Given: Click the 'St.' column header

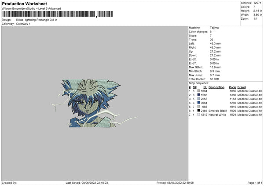Looking at the screenshot, I should pyautogui.click(x=205, y=87).
